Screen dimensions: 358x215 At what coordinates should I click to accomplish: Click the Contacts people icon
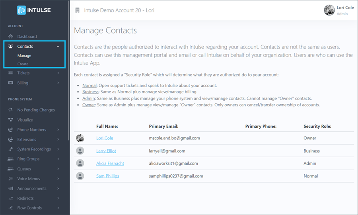[10, 46]
